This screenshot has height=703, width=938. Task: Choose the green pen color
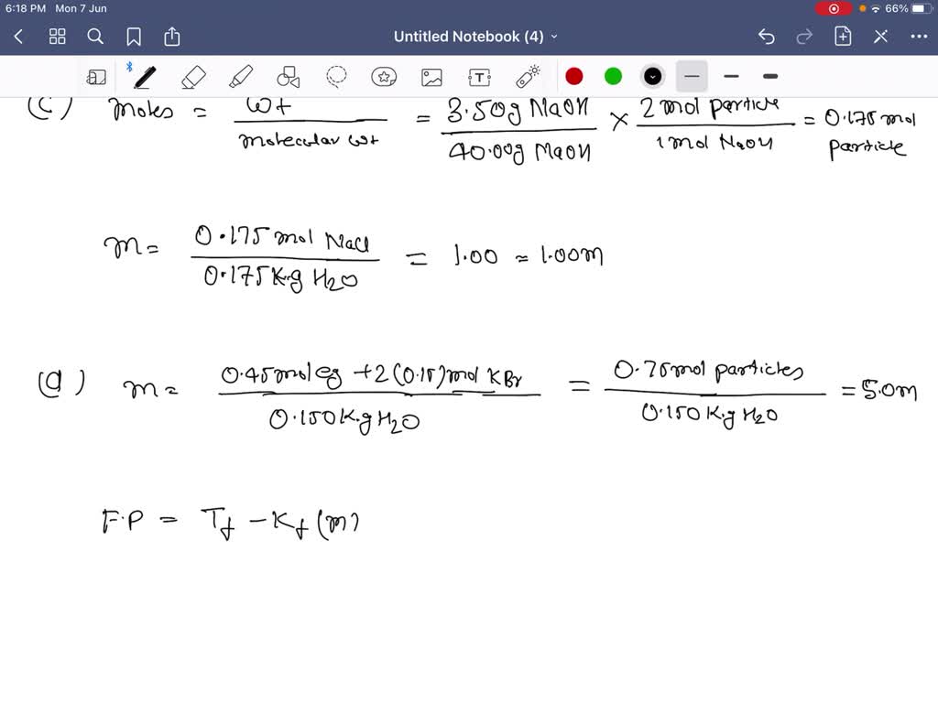[x=613, y=77]
